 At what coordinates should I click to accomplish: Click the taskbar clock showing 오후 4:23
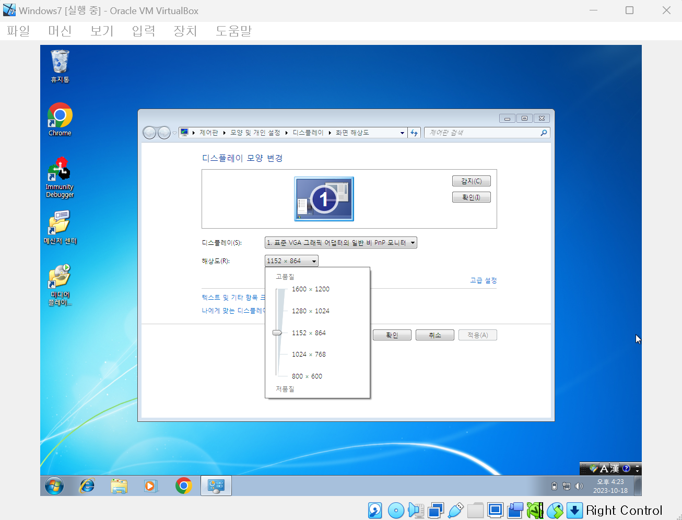click(x=610, y=486)
